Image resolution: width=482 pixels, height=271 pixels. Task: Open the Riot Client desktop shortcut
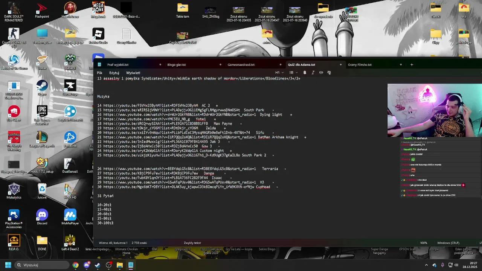point(14,114)
